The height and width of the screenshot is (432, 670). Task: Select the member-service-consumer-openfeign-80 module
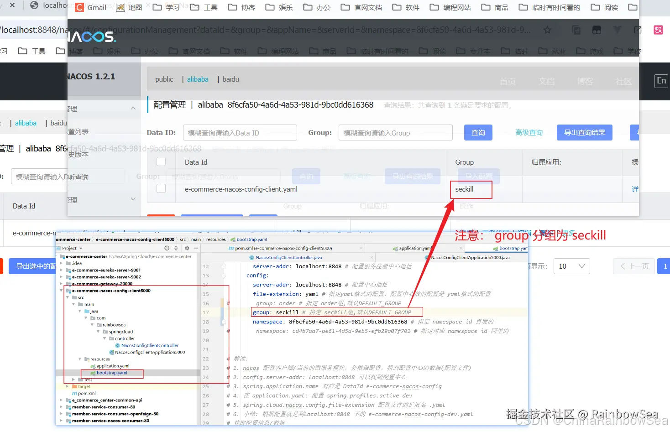[115, 414]
